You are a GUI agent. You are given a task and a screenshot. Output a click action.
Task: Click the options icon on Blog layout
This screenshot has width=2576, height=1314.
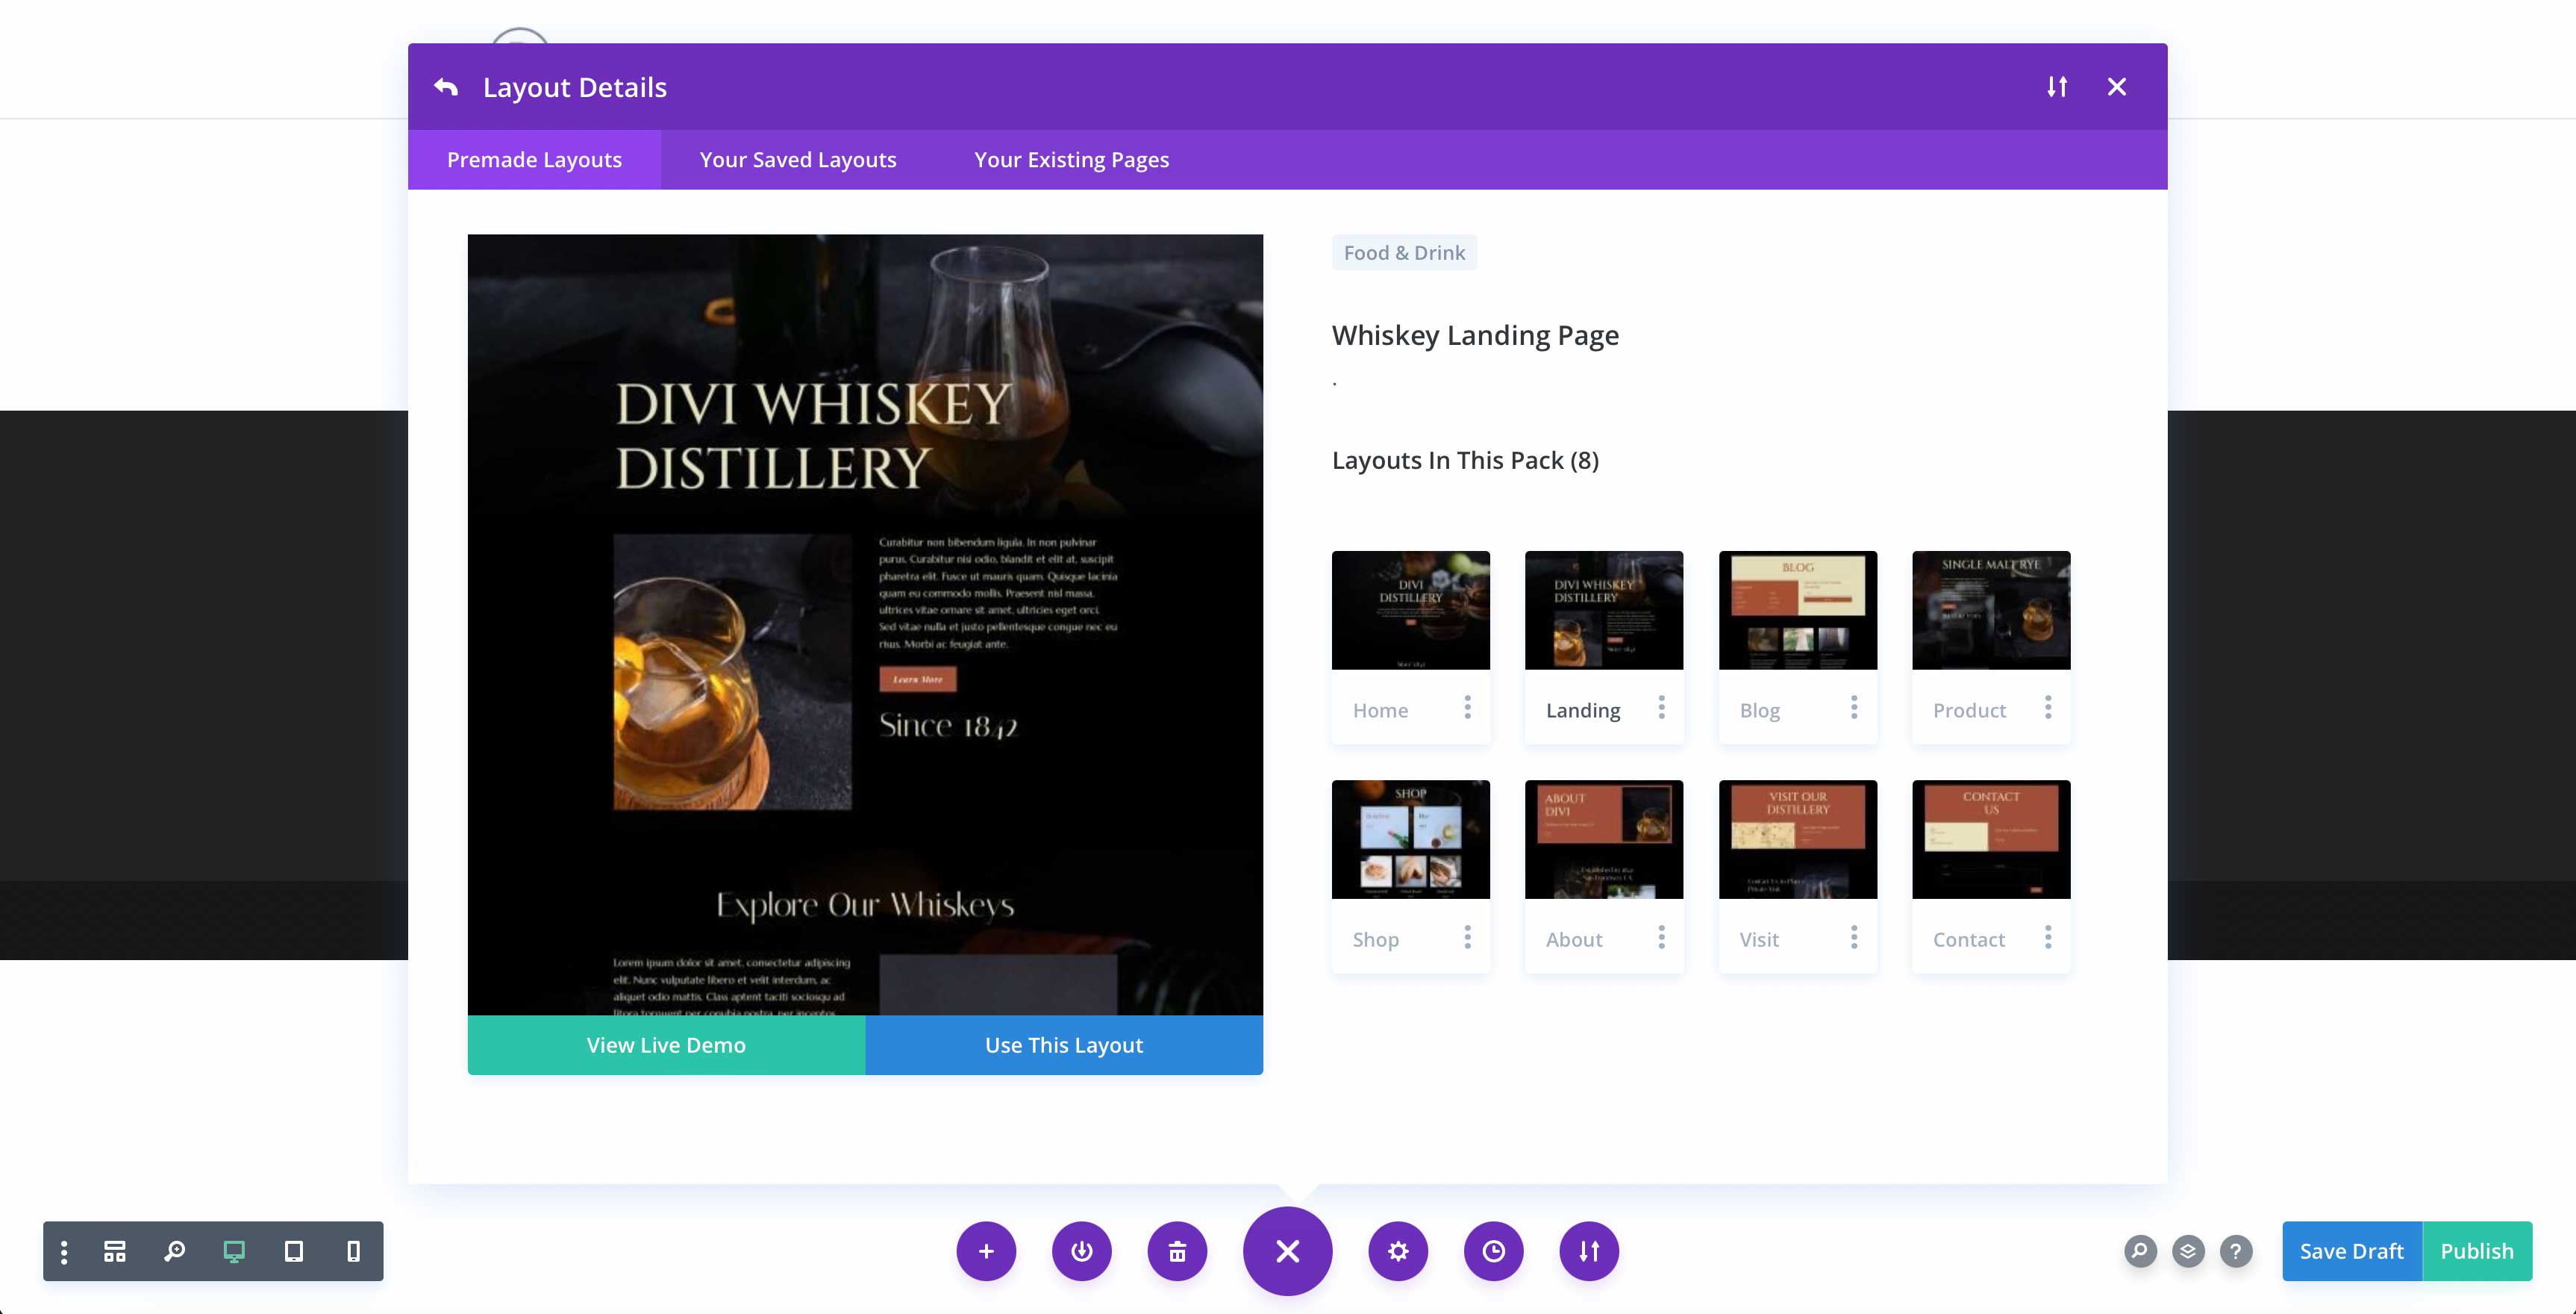pyautogui.click(x=1854, y=706)
